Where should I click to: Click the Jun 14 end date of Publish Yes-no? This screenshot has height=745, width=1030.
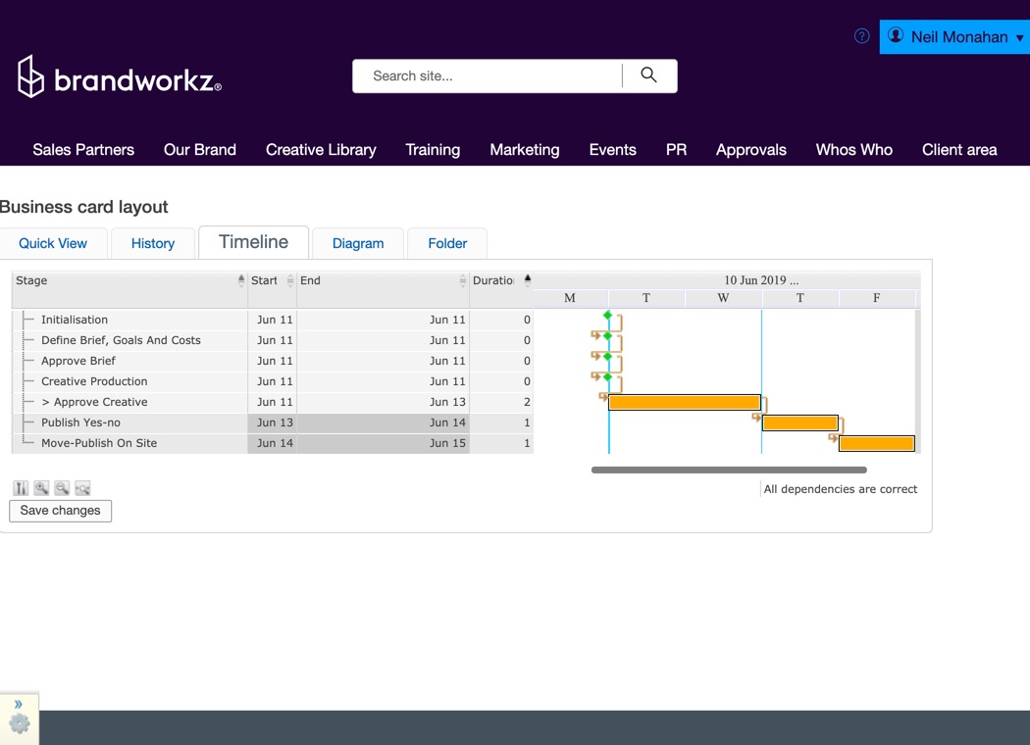[x=447, y=422]
